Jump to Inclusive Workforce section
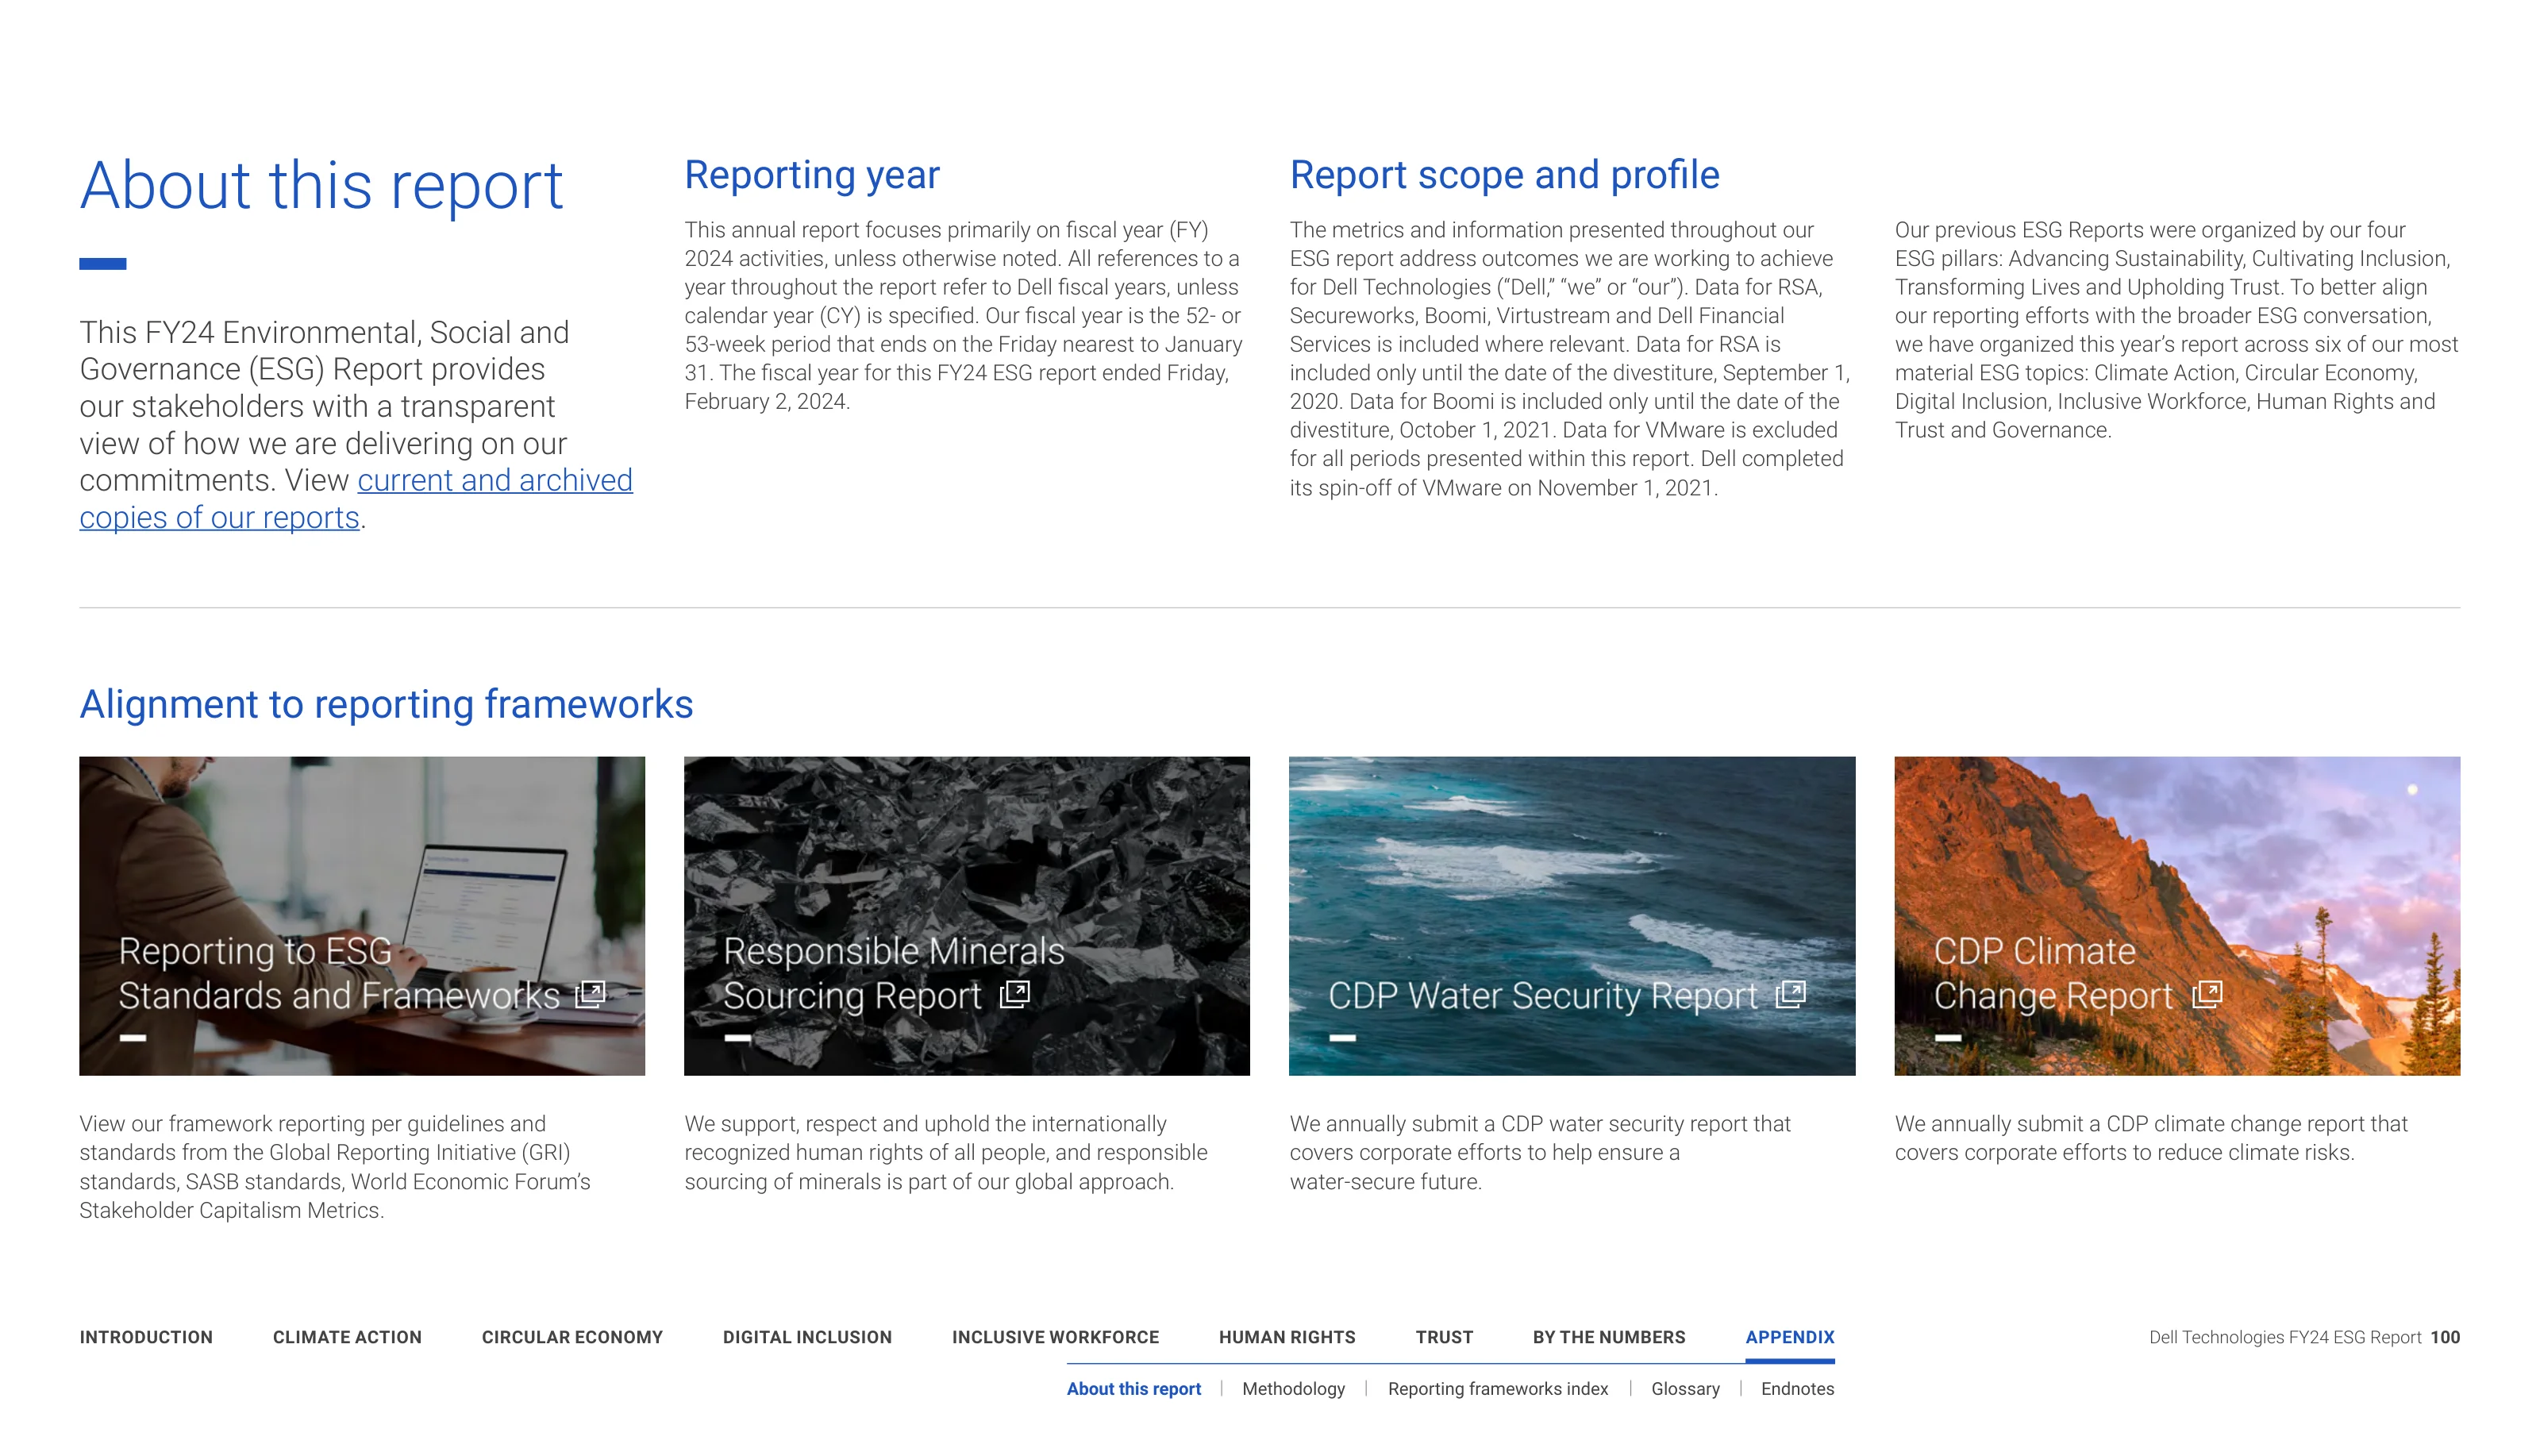Viewport: 2540px width, 1429px height. [x=1055, y=1337]
